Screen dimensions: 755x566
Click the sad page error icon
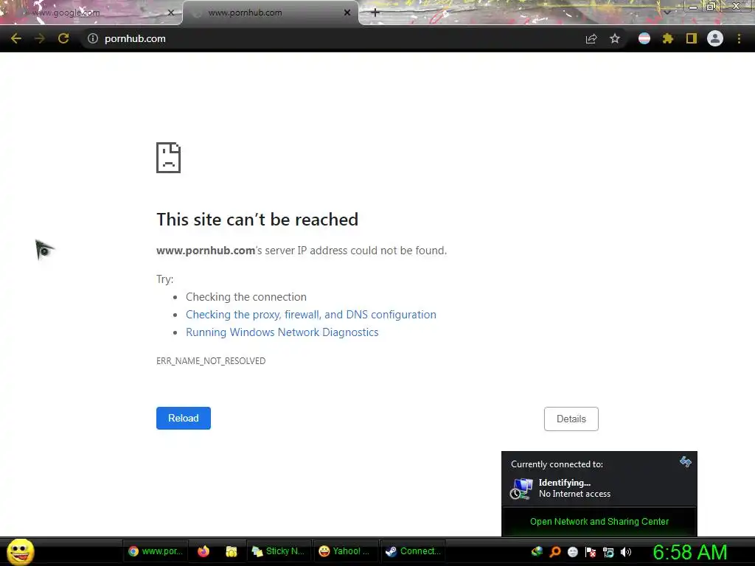169,158
